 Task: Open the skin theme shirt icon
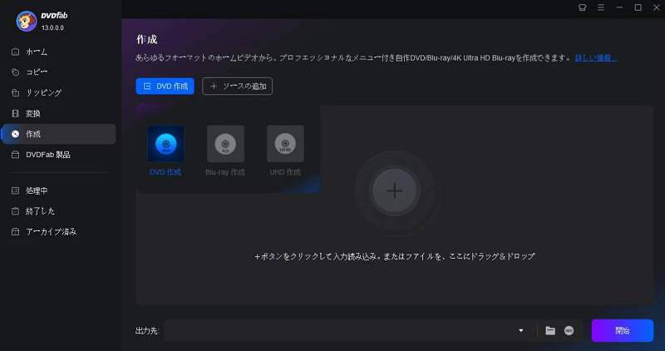click(x=582, y=7)
